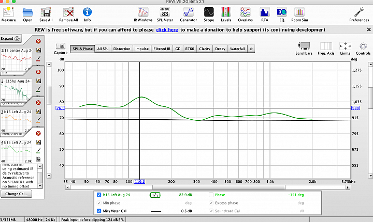Viewport: 373px width, 222px height.
Task: Expand the measurements panel
Action: point(11,38)
